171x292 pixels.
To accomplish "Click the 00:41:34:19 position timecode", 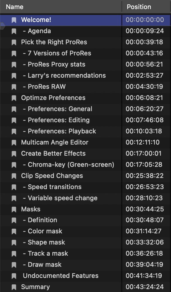I will 144,276.
